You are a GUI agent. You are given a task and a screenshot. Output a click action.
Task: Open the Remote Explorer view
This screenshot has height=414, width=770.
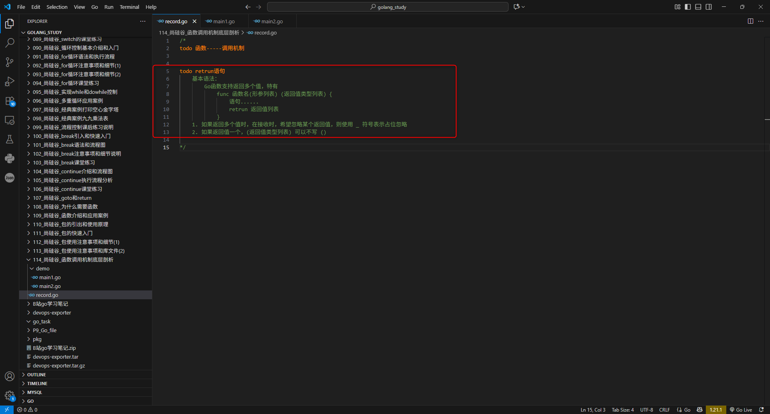point(10,120)
